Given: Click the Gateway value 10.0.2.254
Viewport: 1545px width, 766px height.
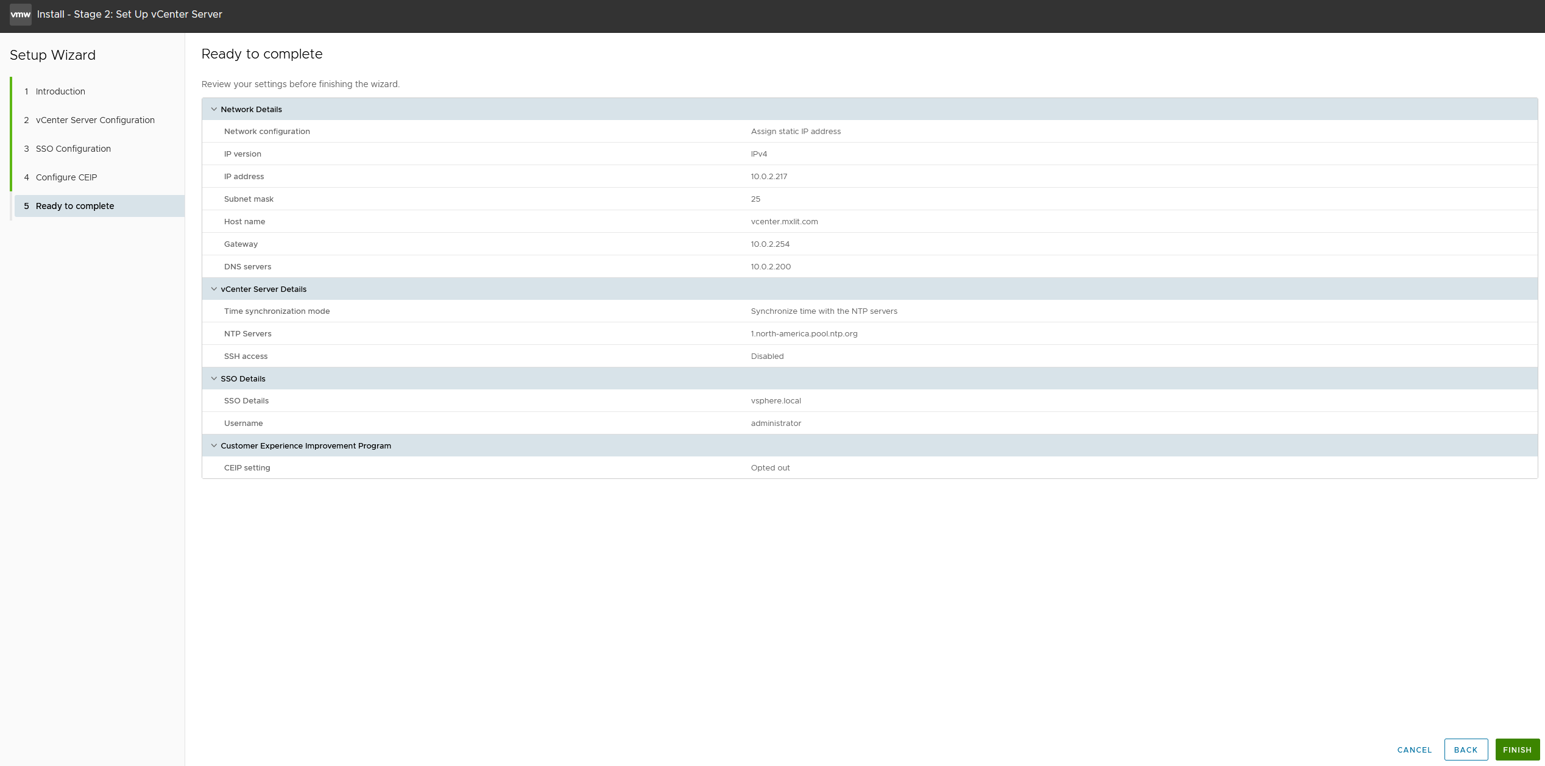Looking at the screenshot, I should click(x=770, y=244).
